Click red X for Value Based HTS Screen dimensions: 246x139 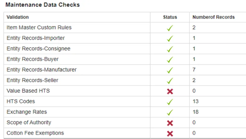[170, 91]
